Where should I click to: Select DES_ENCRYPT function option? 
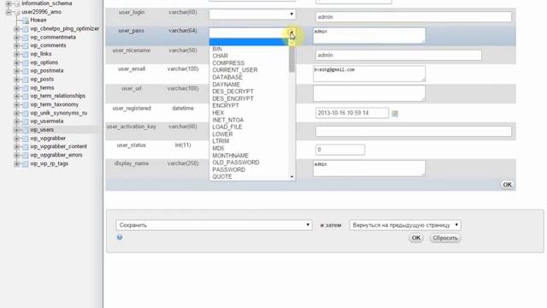tap(232, 98)
